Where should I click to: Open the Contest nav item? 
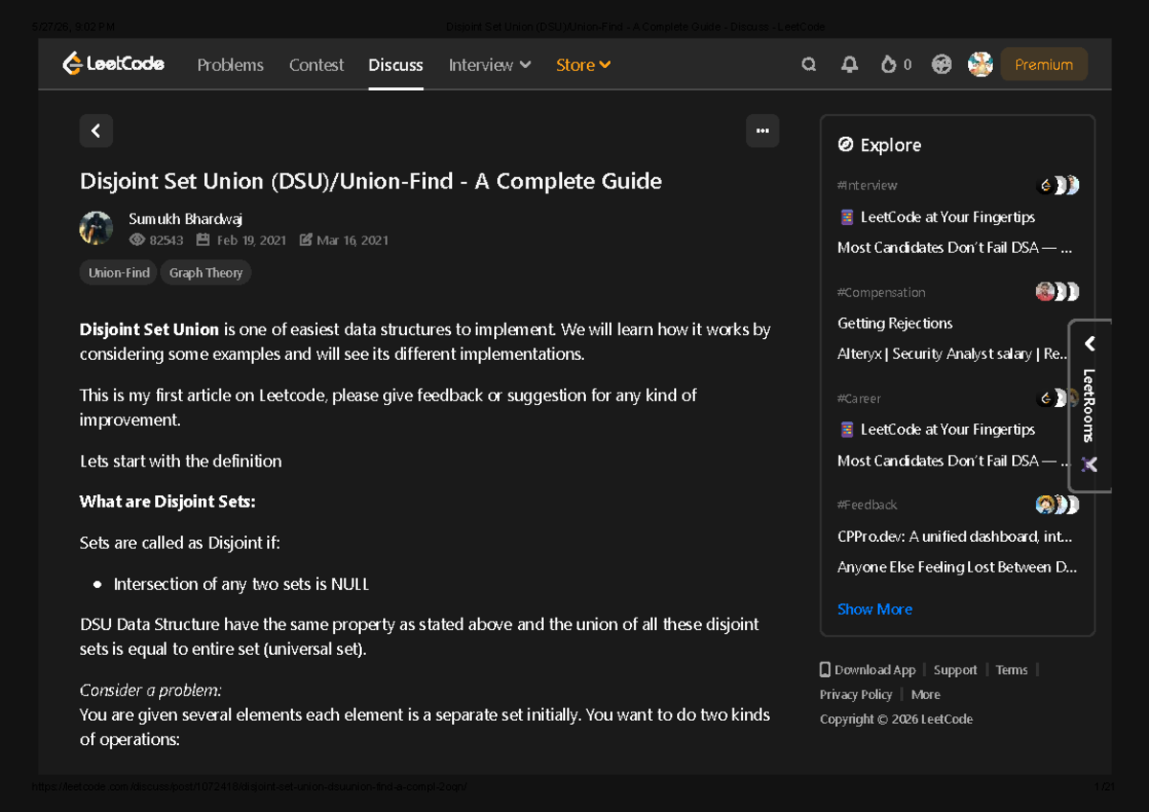[x=316, y=65]
